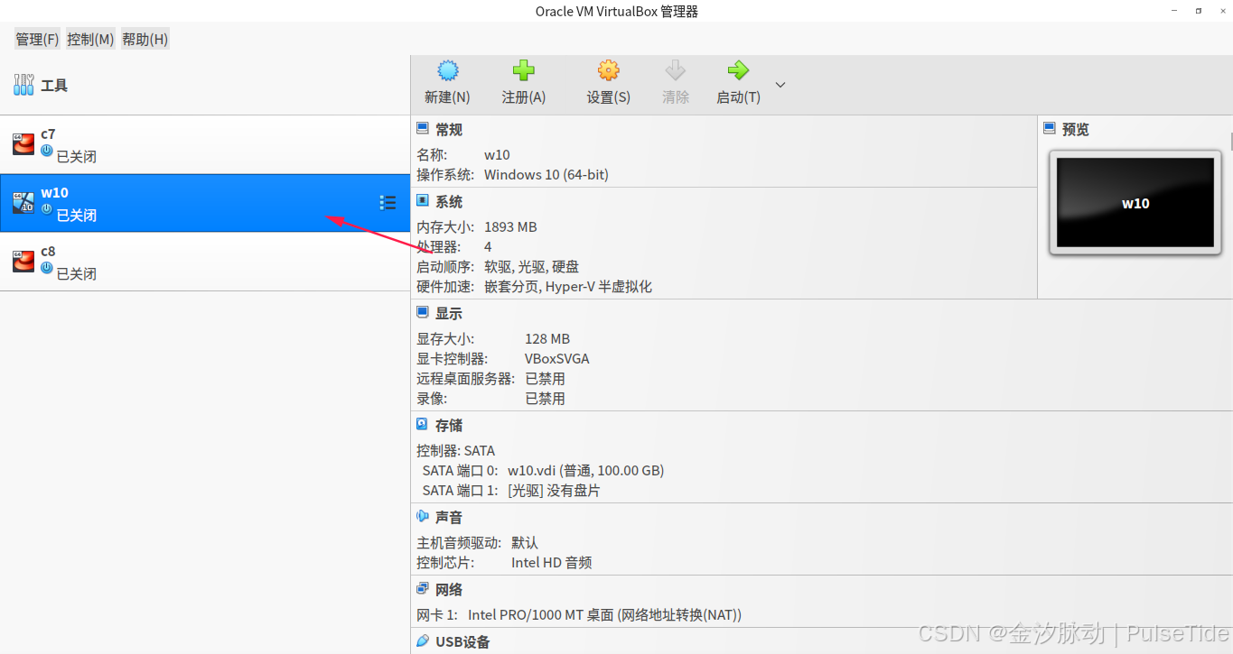Open the 网络 section heading link
The width and height of the screenshot is (1233, 654).
[449, 589]
